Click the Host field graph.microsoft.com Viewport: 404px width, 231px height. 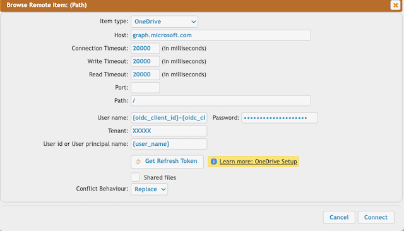pos(221,35)
